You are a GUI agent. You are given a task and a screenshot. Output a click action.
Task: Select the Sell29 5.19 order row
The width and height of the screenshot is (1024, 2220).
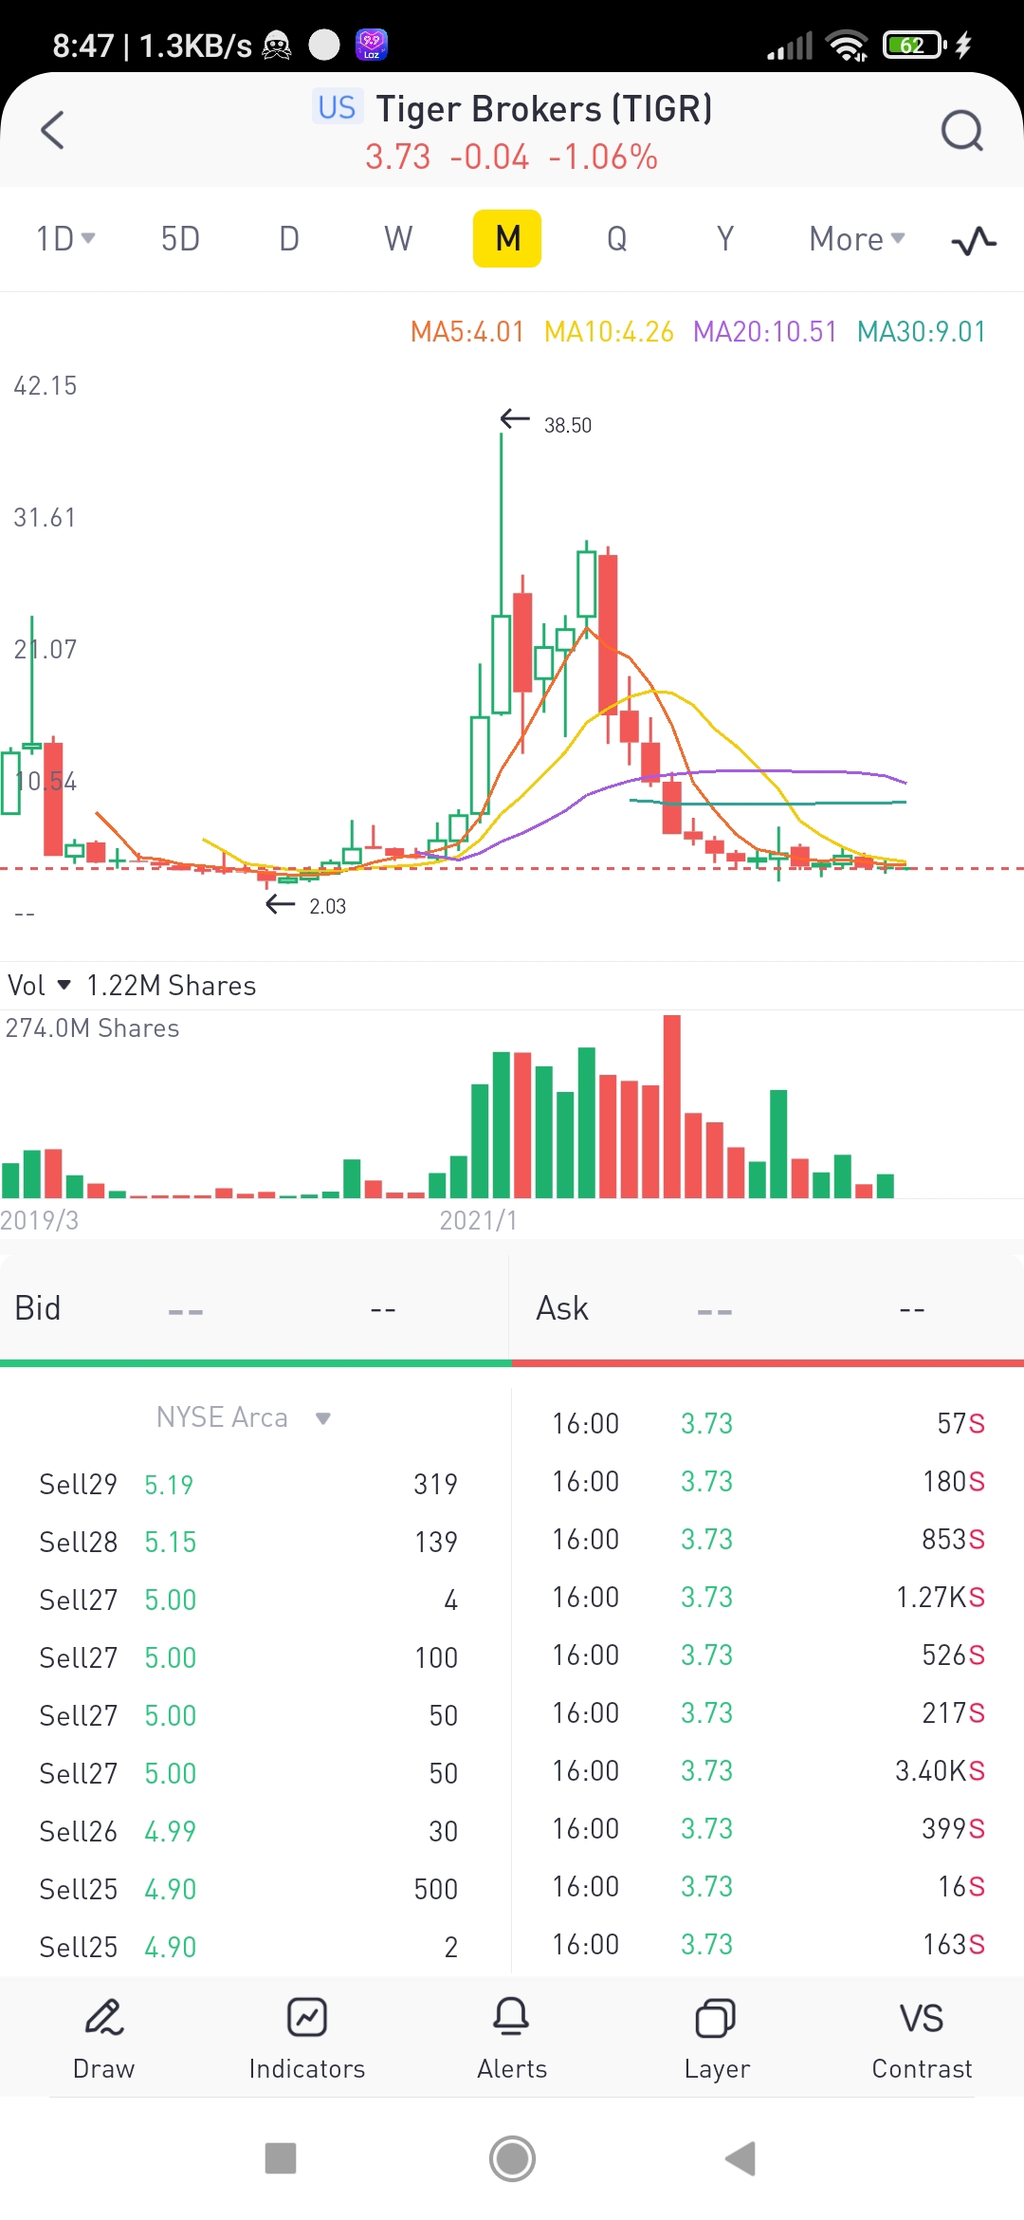pyautogui.click(x=248, y=1484)
